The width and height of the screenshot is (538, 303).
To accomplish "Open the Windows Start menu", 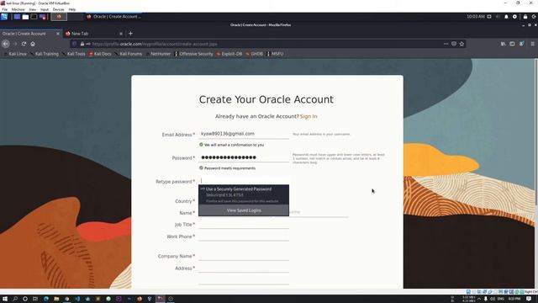I will [5, 299].
